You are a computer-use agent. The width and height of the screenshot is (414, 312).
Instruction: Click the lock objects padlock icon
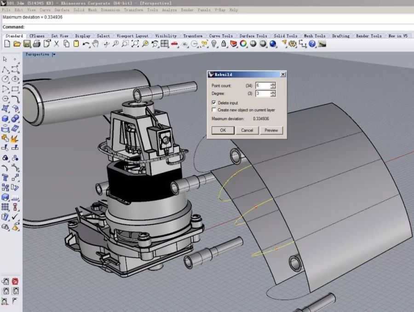point(224,44)
